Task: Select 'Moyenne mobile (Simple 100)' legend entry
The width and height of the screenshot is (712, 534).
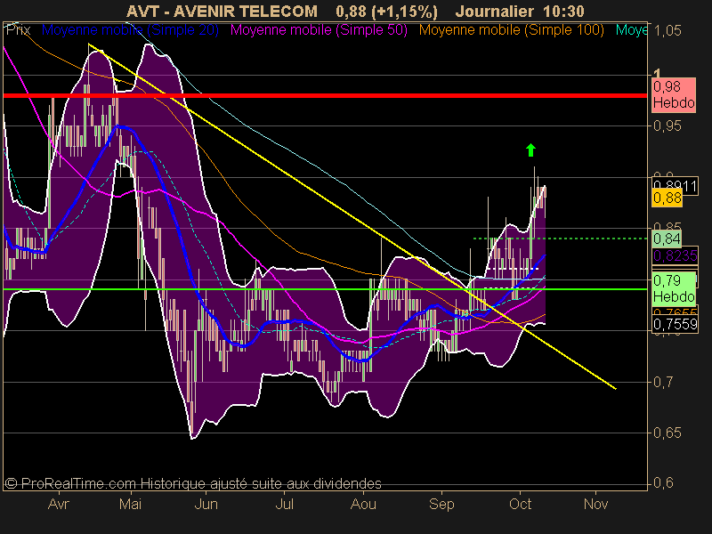Action: click(511, 30)
